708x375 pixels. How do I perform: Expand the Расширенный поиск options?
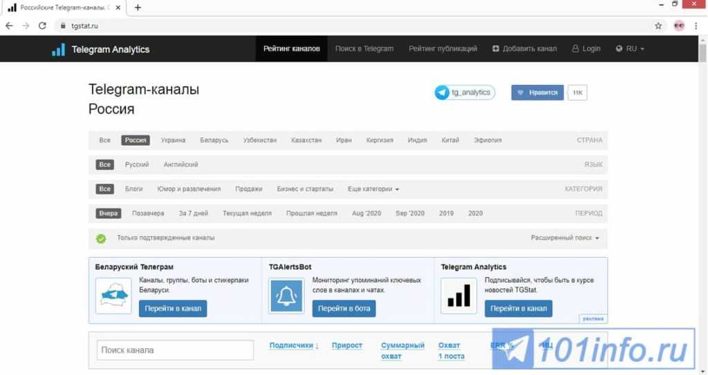tap(564, 238)
